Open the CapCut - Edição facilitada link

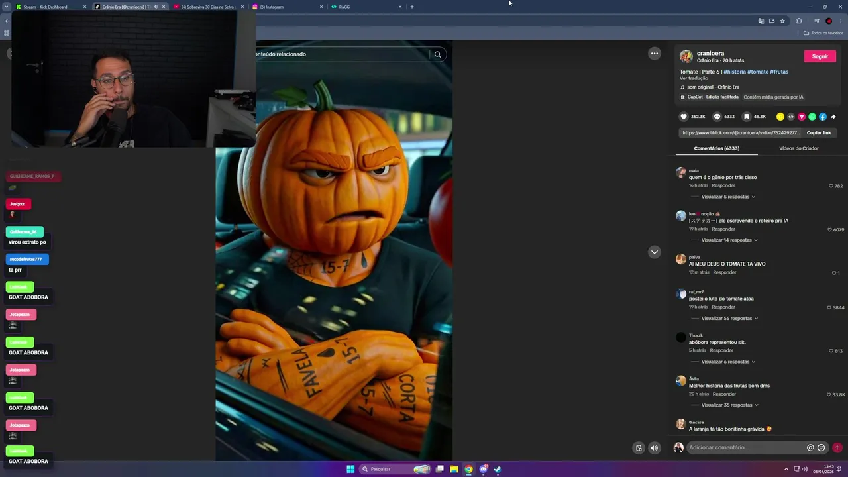point(710,97)
